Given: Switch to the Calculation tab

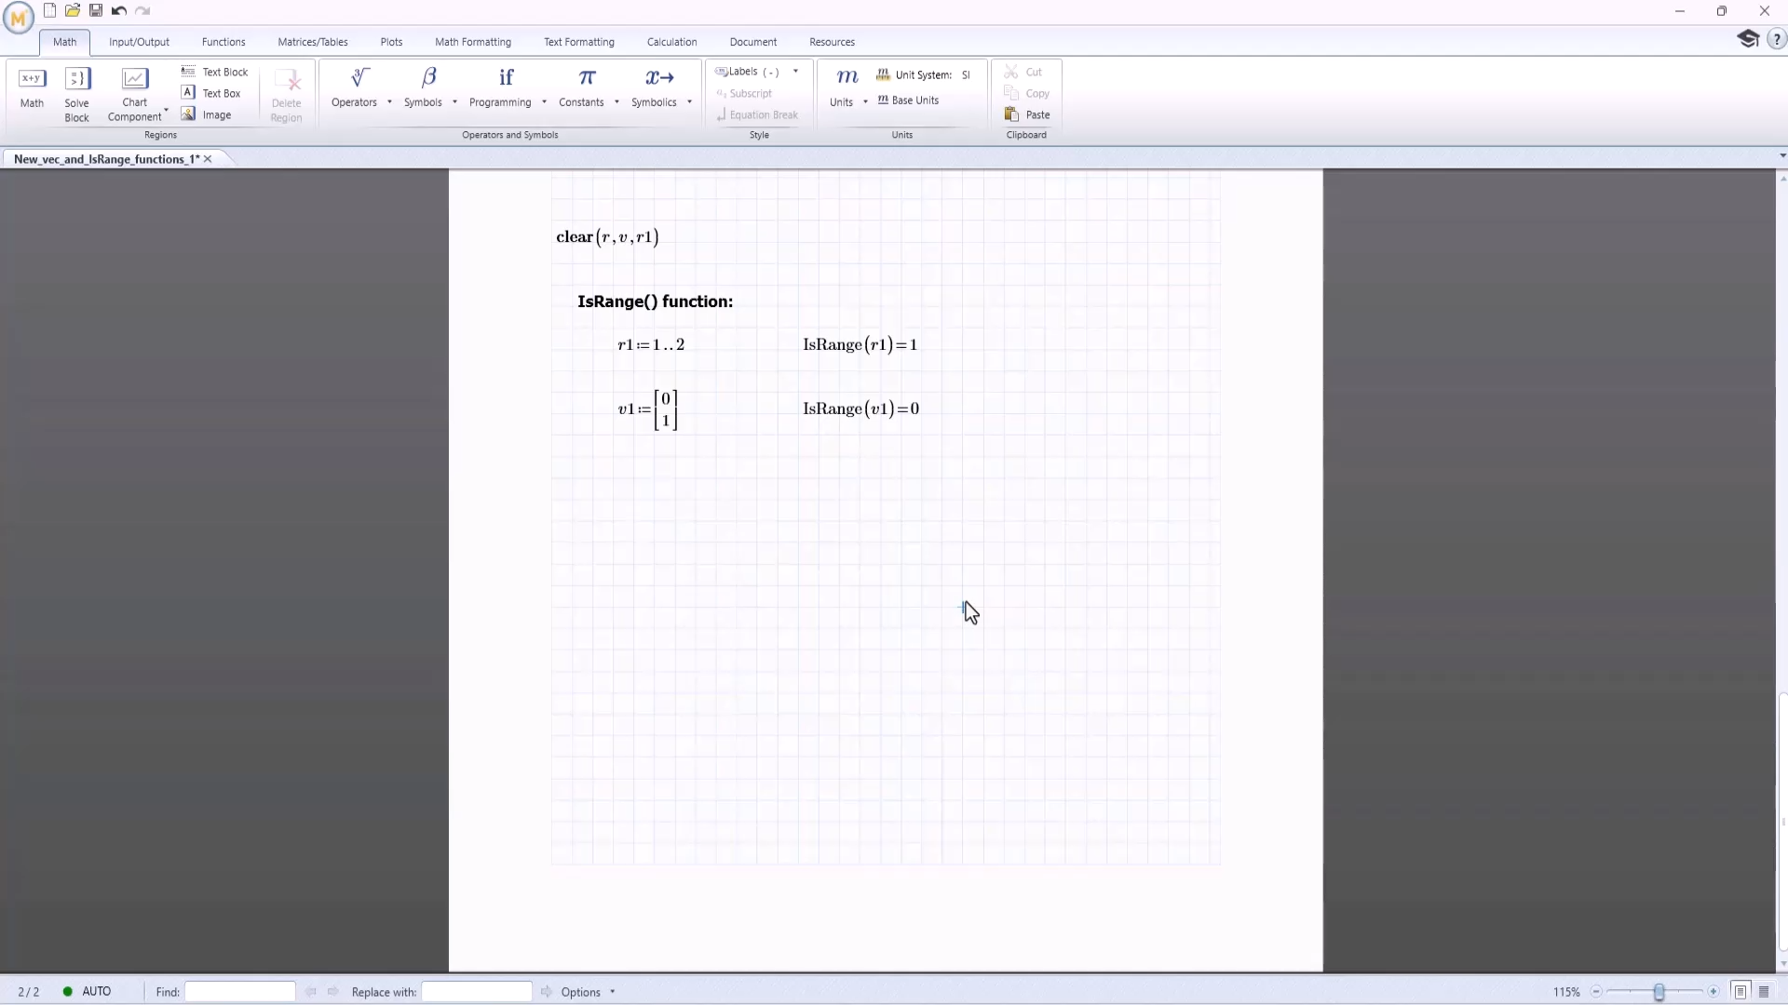Looking at the screenshot, I should click(x=671, y=42).
